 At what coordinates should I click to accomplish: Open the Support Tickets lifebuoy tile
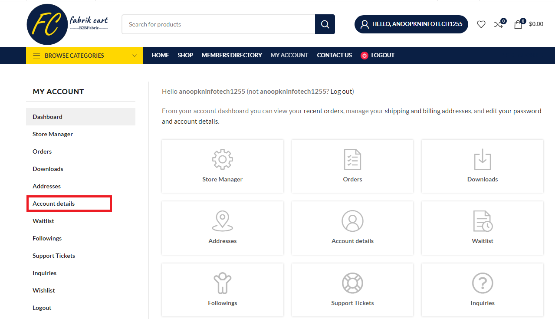[352, 290]
